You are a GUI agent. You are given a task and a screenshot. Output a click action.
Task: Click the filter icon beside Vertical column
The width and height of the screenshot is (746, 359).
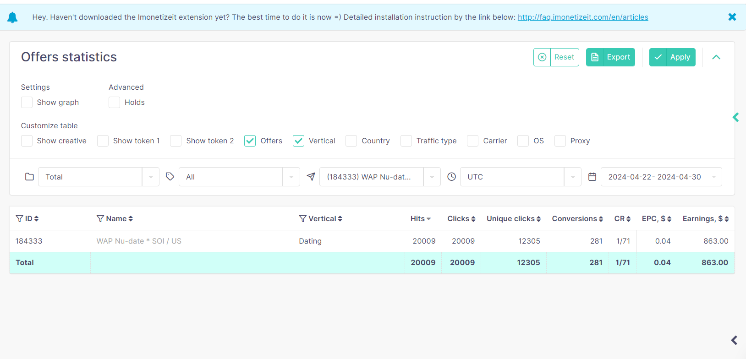pos(302,219)
